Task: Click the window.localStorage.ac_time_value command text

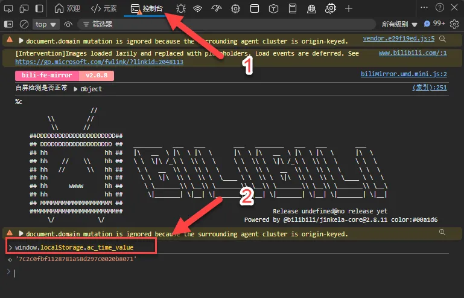Action: click(74, 247)
